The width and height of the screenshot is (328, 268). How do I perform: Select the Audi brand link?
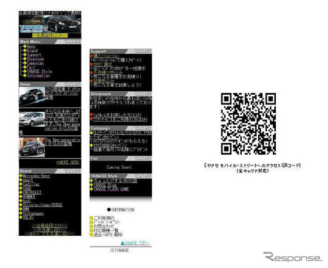(27, 201)
